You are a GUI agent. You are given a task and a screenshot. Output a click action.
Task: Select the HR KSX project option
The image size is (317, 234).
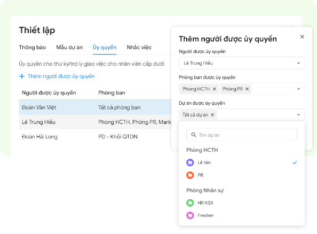coord(242,202)
